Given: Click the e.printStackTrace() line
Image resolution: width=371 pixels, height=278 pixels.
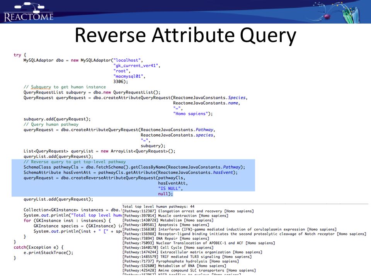Looking at the screenshot, I should click(48, 253).
